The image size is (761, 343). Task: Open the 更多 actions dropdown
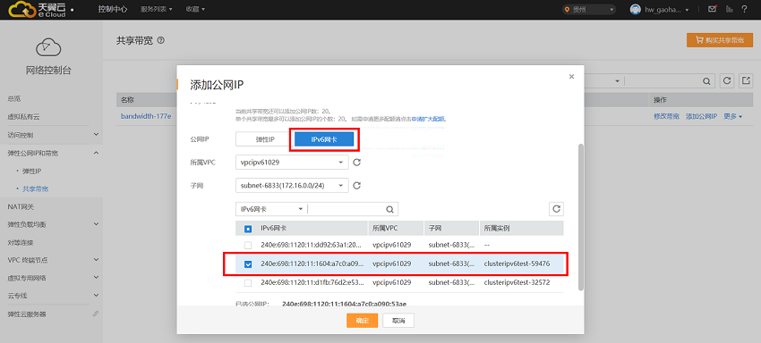[x=733, y=116]
